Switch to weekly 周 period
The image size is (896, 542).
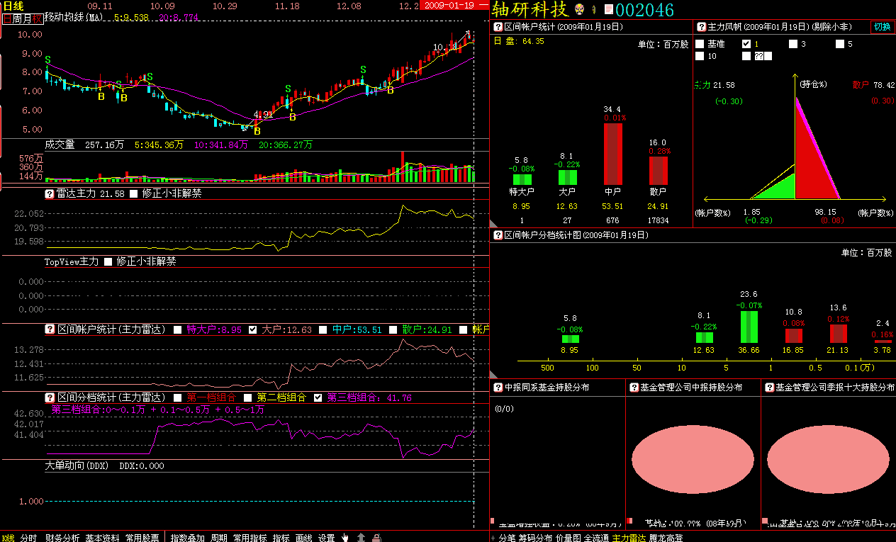[x=16, y=19]
